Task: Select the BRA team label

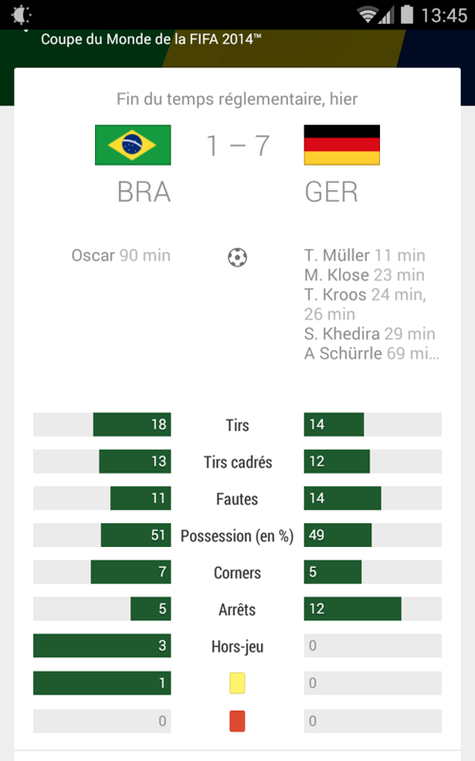Action: pyautogui.click(x=144, y=192)
